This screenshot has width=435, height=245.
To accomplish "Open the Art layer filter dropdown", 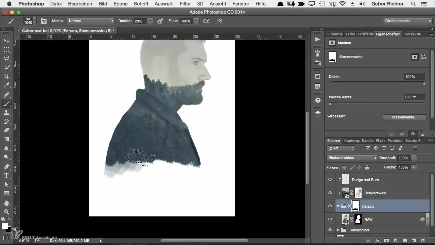I will click(341, 148).
